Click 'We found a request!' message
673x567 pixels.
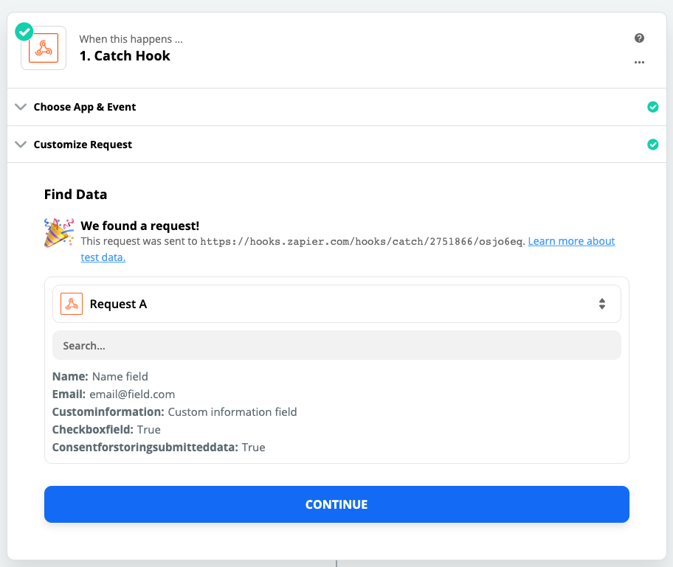click(140, 226)
